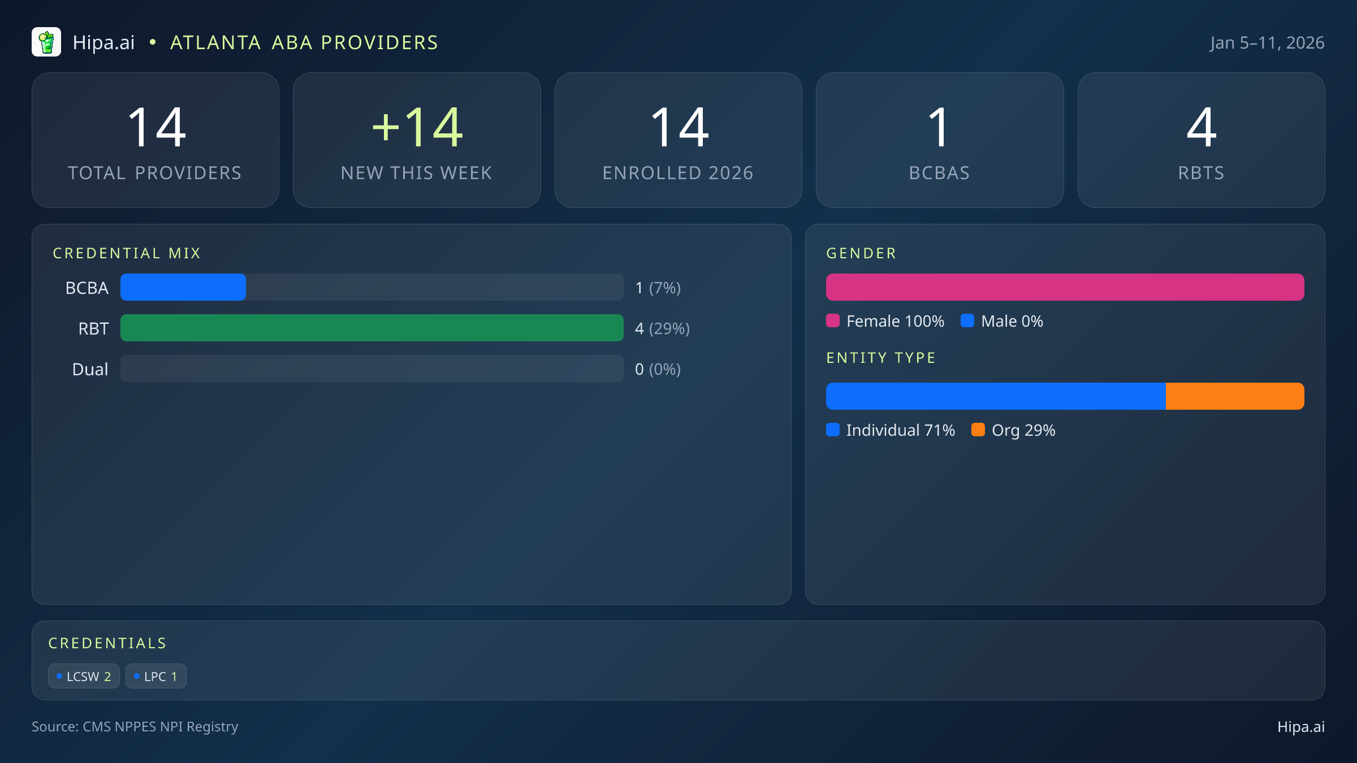Expand the GENDER section header
1357x763 pixels.
coord(861,253)
